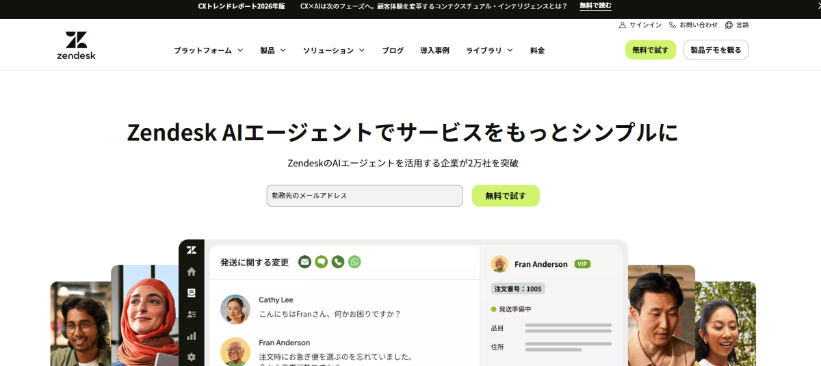Click the 製品デモを観る button
Viewport: 821px width, 366px height.
coord(716,50)
